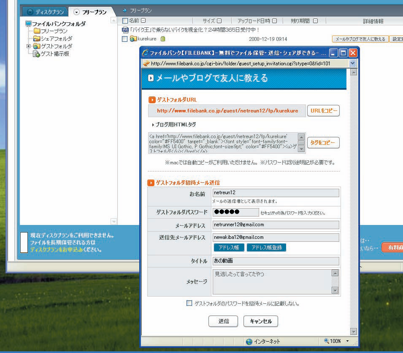Click the popup URL address text
Screen dimensions: 403x353
coord(241,63)
